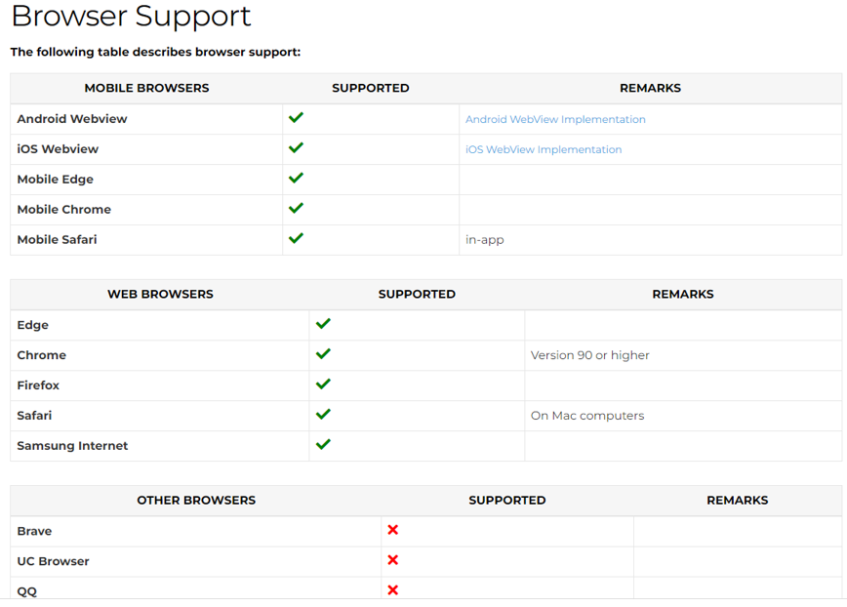Click the red X for Brave
The width and height of the screenshot is (847, 607).
(392, 530)
